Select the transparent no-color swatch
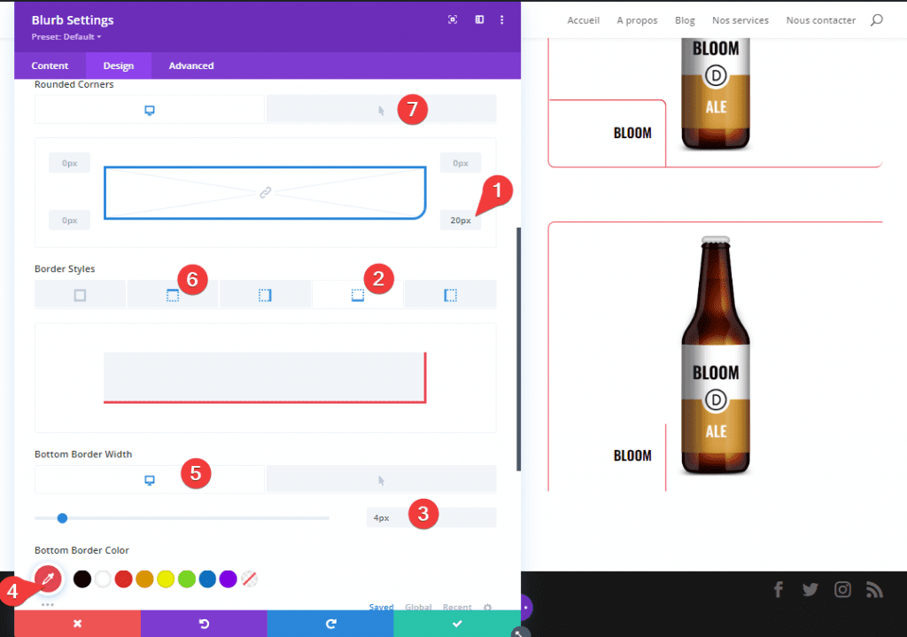This screenshot has height=637, width=907. coord(249,579)
